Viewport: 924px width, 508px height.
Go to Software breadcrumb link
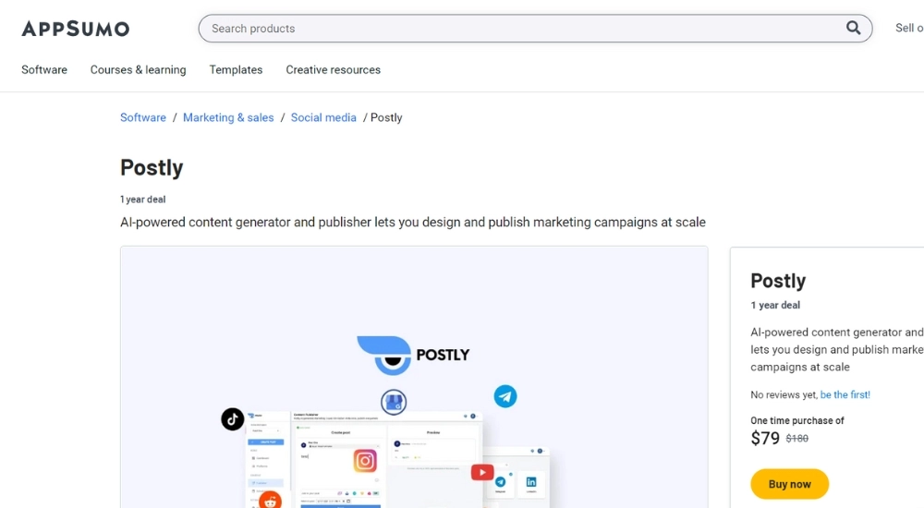[143, 117]
